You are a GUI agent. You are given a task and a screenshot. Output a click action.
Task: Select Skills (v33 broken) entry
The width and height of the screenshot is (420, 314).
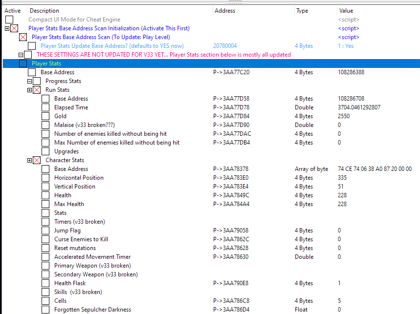point(78,292)
